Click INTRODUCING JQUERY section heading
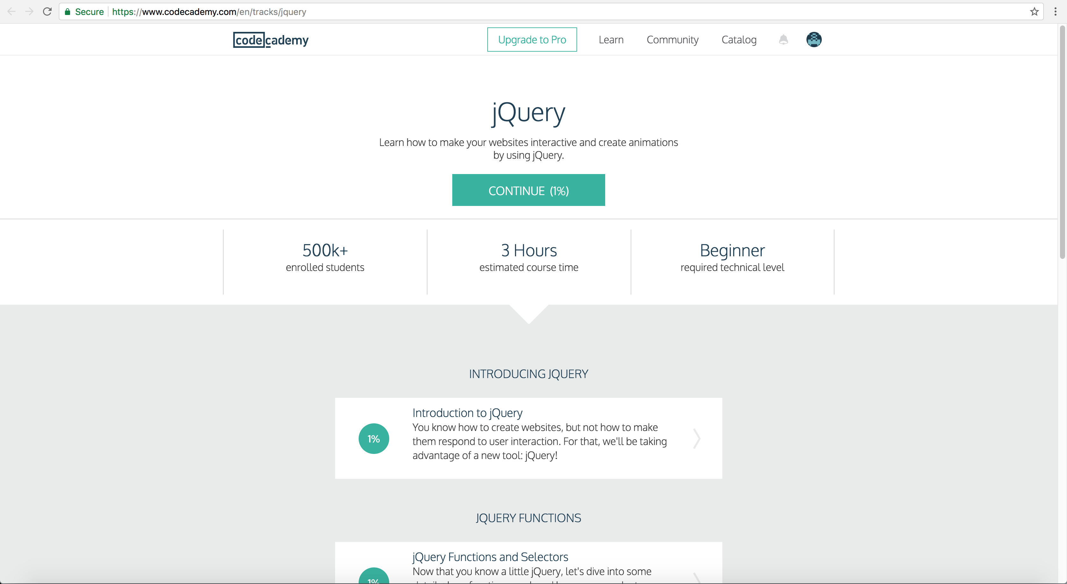This screenshot has width=1067, height=584. [528, 374]
